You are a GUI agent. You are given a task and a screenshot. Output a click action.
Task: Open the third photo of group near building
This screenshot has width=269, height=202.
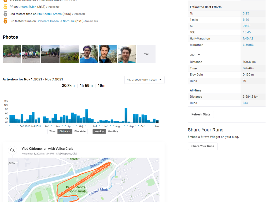(x=50, y=54)
